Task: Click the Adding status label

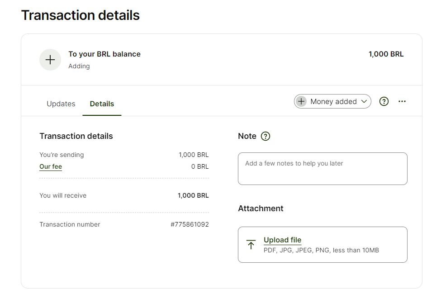Action: tap(79, 66)
